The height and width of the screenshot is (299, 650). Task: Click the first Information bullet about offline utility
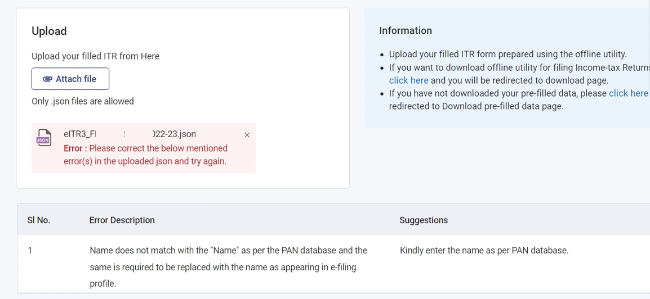(508, 54)
